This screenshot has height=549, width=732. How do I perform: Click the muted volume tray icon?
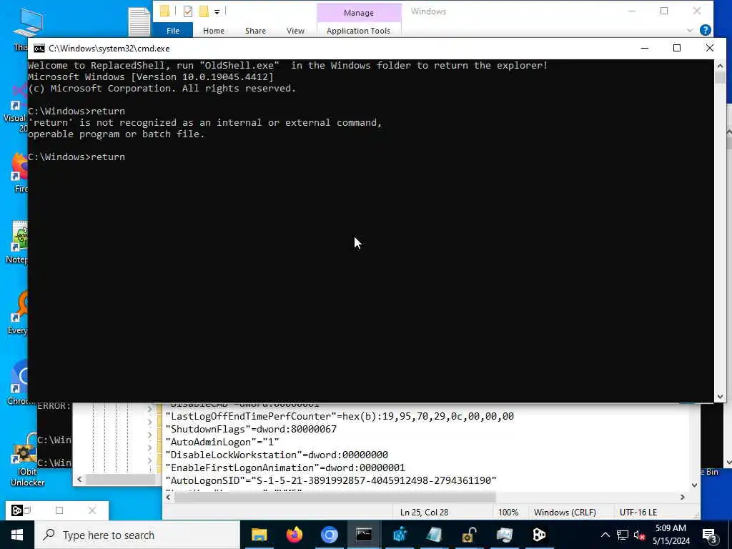click(x=639, y=535)
